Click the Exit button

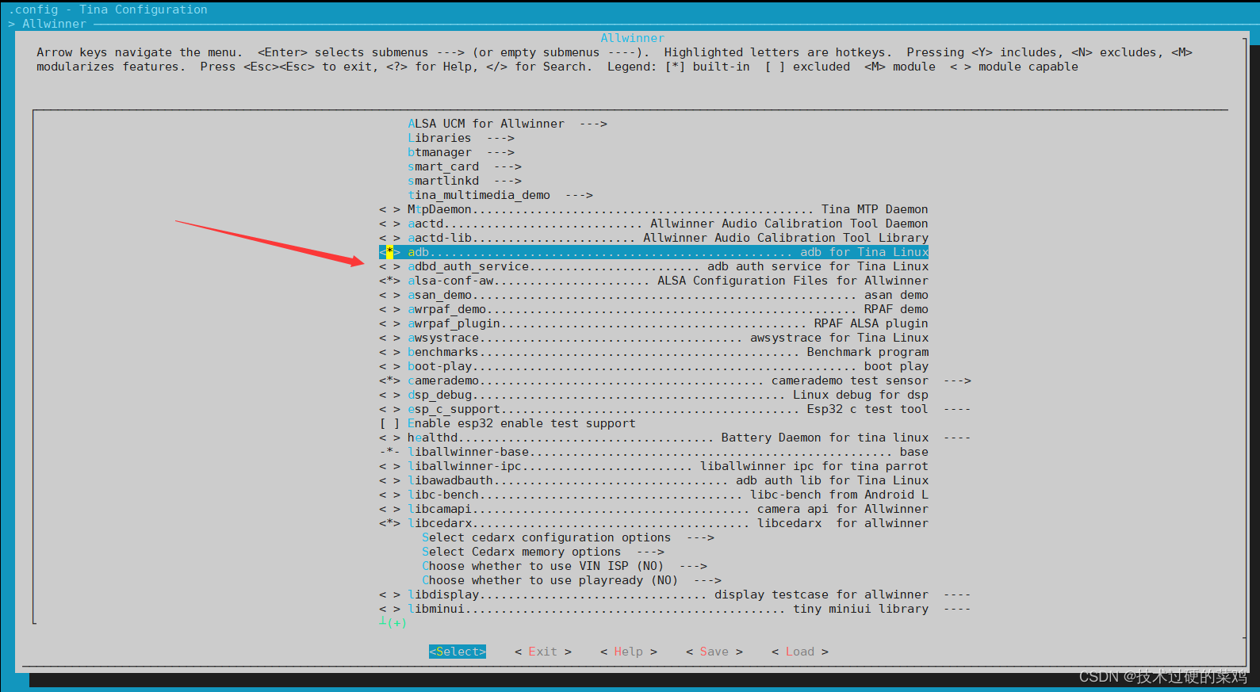pyautogui.click(x=542, y=652)
